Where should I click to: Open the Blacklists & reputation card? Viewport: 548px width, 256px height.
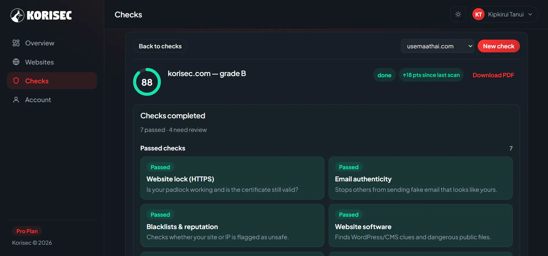point(232,225)
